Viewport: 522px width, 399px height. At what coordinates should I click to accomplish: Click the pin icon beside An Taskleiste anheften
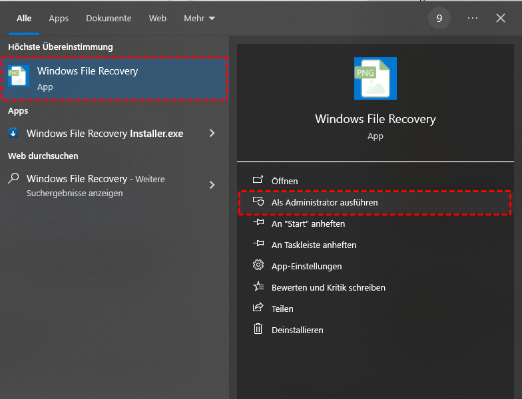coord(258,243)
